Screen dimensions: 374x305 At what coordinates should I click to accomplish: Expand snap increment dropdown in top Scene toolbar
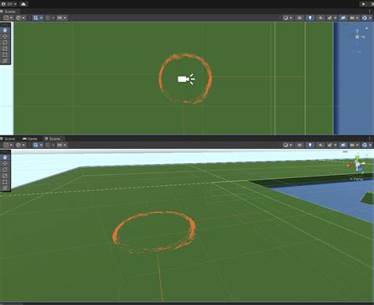[65, 18]
